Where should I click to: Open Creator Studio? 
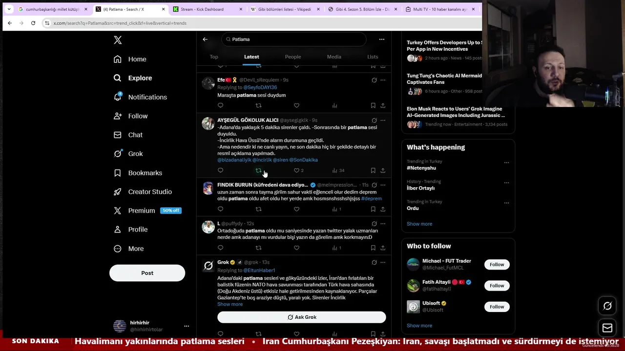click(x=143, y=192)
